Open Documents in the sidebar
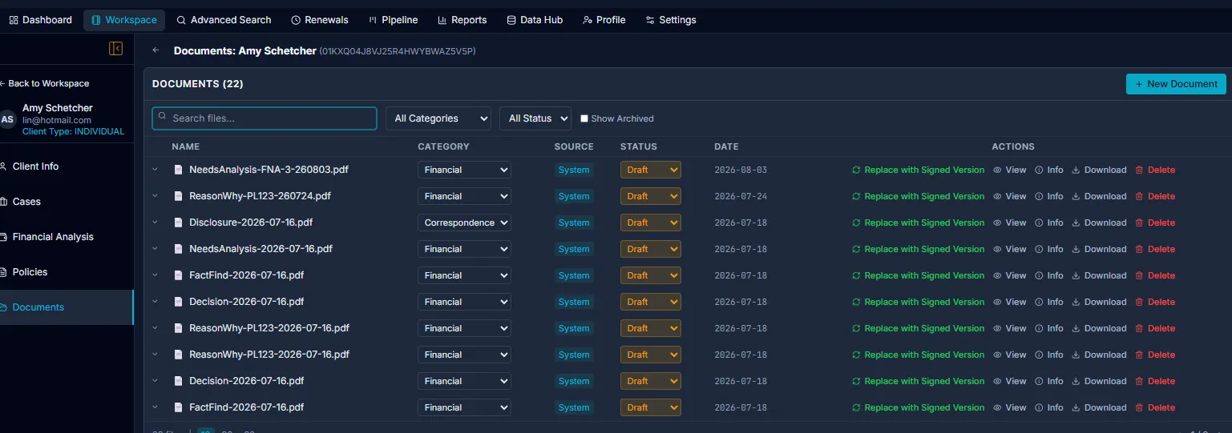Screen dimensions: 1232x433 [67, 307]
